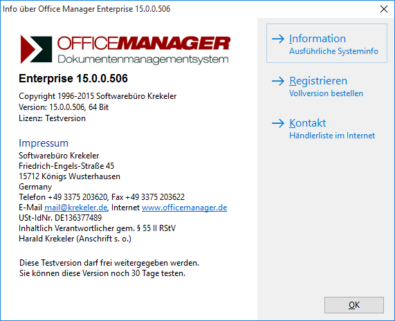The height and width of the screenshot is (321, 395).
Task: Click the OFFICEMANAGER wordmark in the logo
Action: 144,43
